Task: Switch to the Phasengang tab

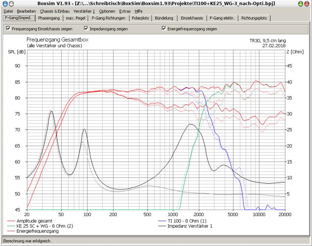Action: coord(49,18)
